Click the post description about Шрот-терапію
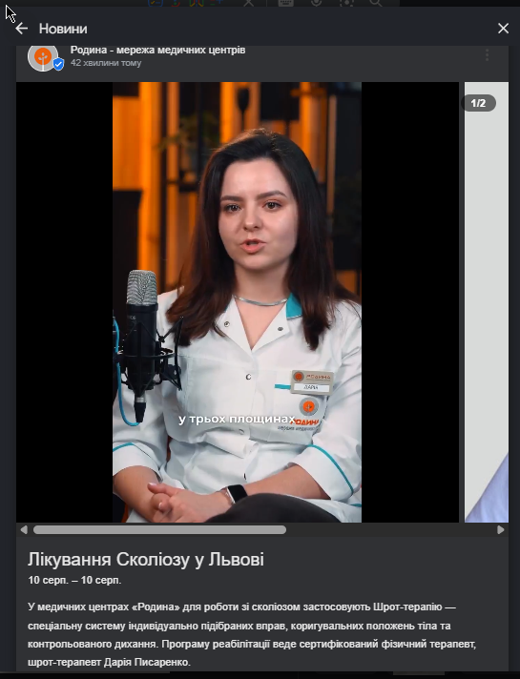The height and width of the screenshot is (679, 520). (252, 634)
